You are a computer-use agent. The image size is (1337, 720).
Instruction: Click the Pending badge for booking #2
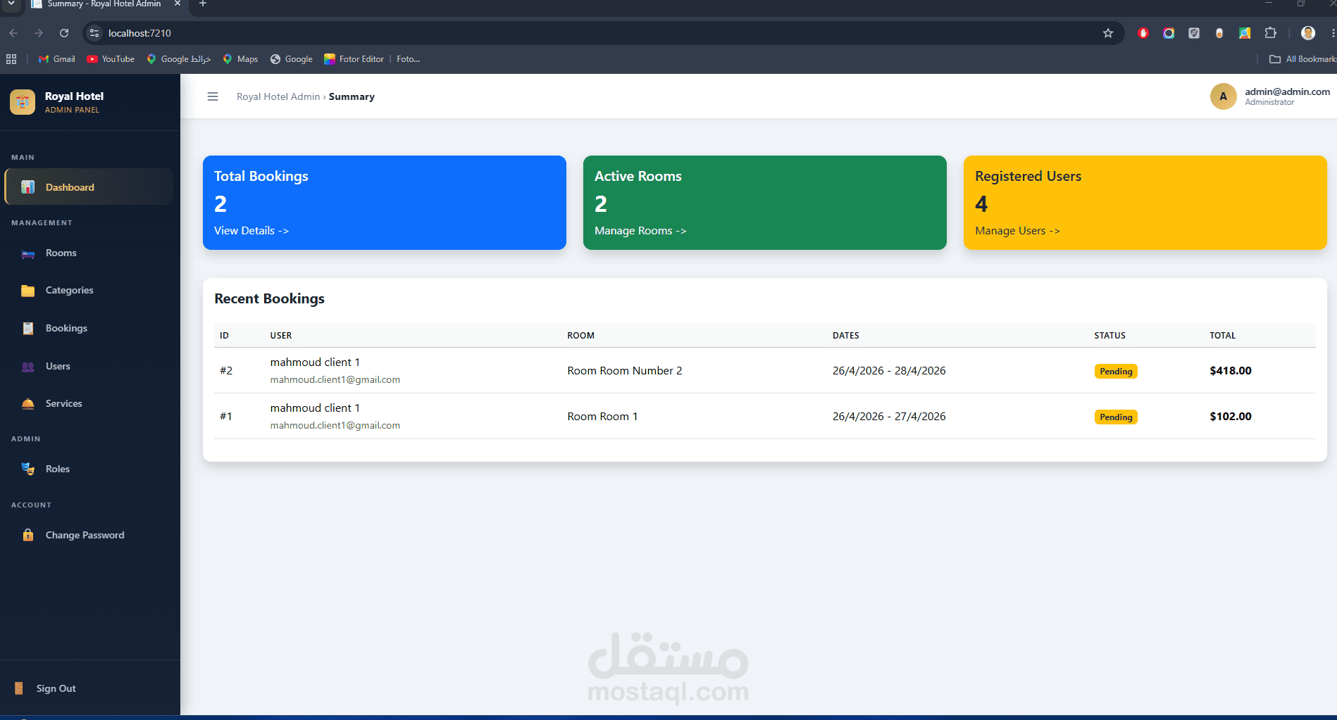coord(1116,372)
